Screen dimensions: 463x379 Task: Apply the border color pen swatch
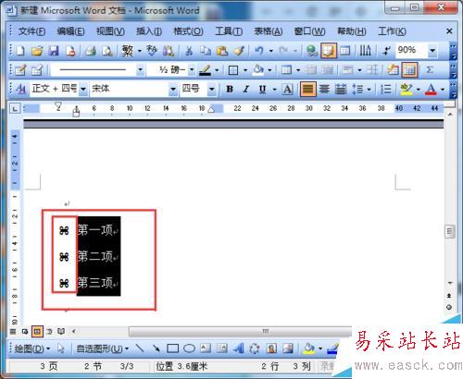tap(206, 70)
